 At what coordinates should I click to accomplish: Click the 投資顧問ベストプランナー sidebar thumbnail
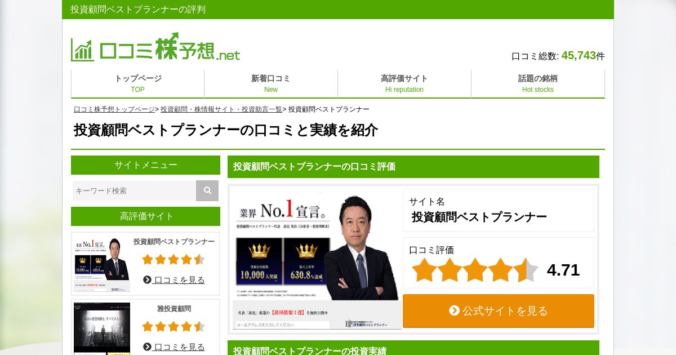(102, 264)
